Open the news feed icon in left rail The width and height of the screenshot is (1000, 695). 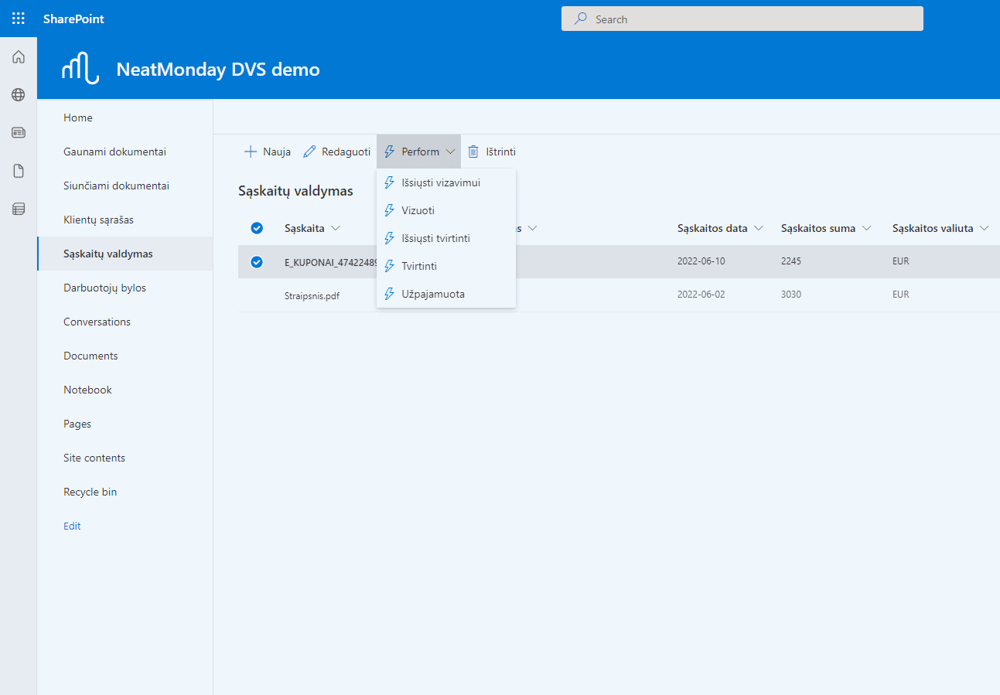(x=19, y=133)
